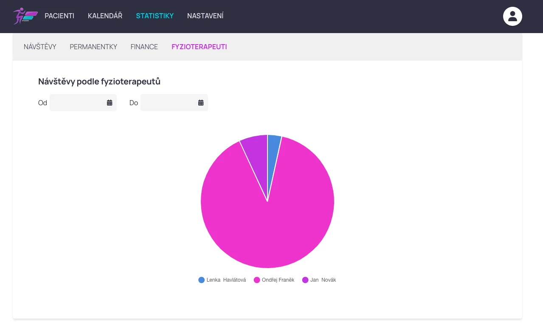Click into the Do date field
Image resolution: width=543 pixels, height=333 pixels.
tap(169, 103)
